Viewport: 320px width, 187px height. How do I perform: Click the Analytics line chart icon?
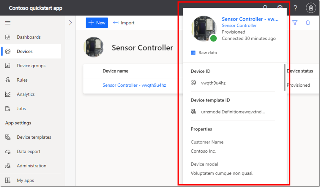click(8, 94)
